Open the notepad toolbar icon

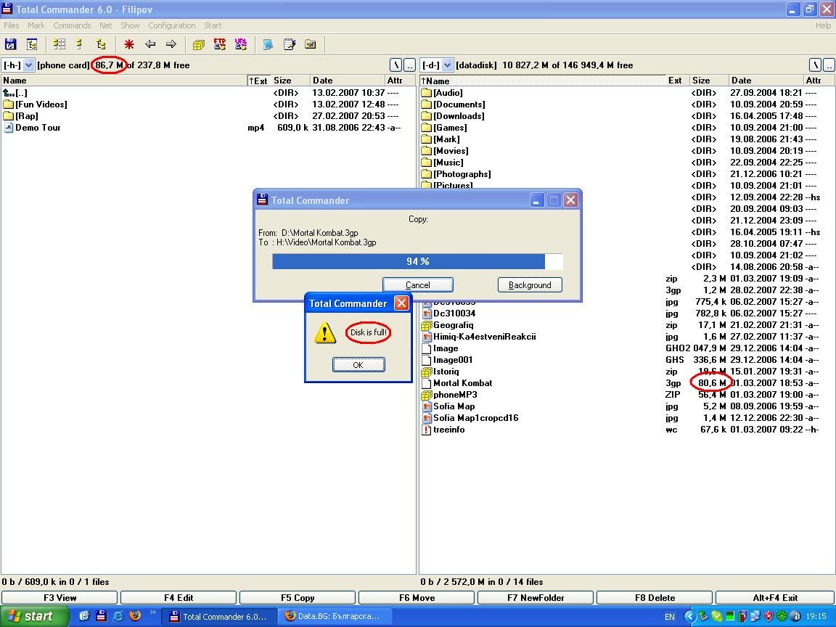click(x=290, y=45)
